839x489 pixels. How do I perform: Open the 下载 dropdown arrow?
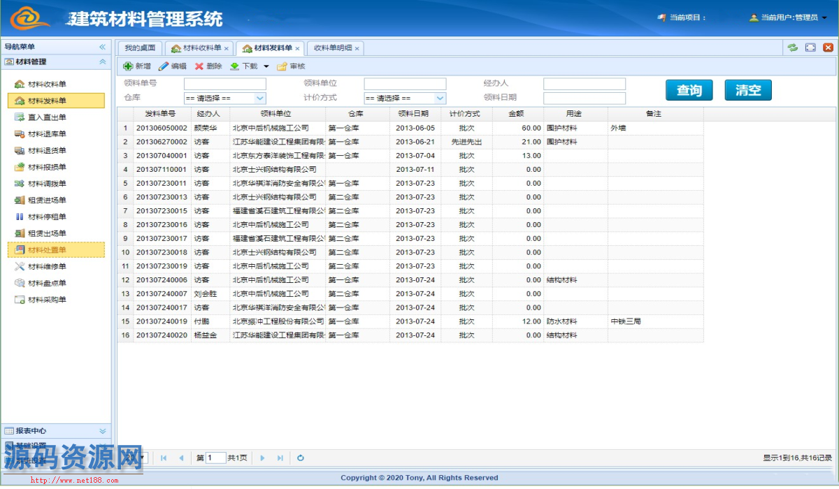266,66
